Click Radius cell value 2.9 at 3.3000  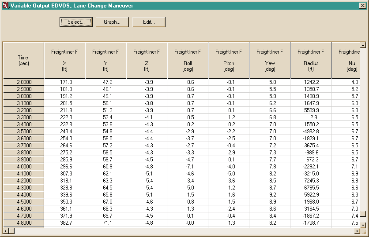pos(311,117)
